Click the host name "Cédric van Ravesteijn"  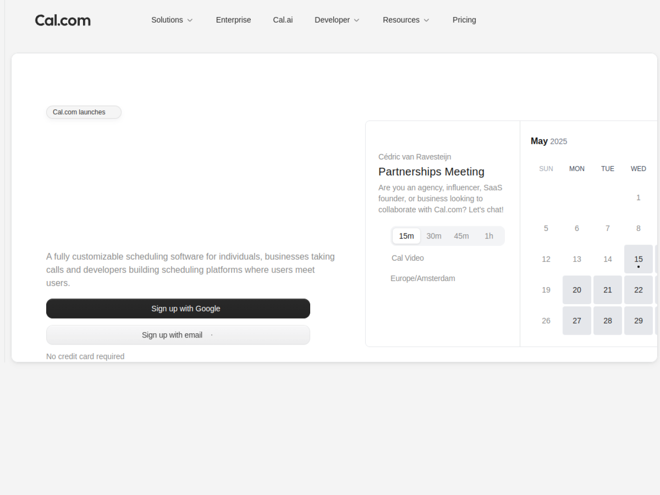415,157
